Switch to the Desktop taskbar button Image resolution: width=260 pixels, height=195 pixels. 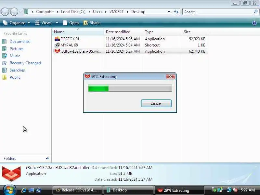[128, 190]
